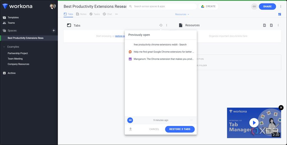The height and width of the screenshot is (145, 287).
Task: Add a new space with plus icon
Action: 54,31
